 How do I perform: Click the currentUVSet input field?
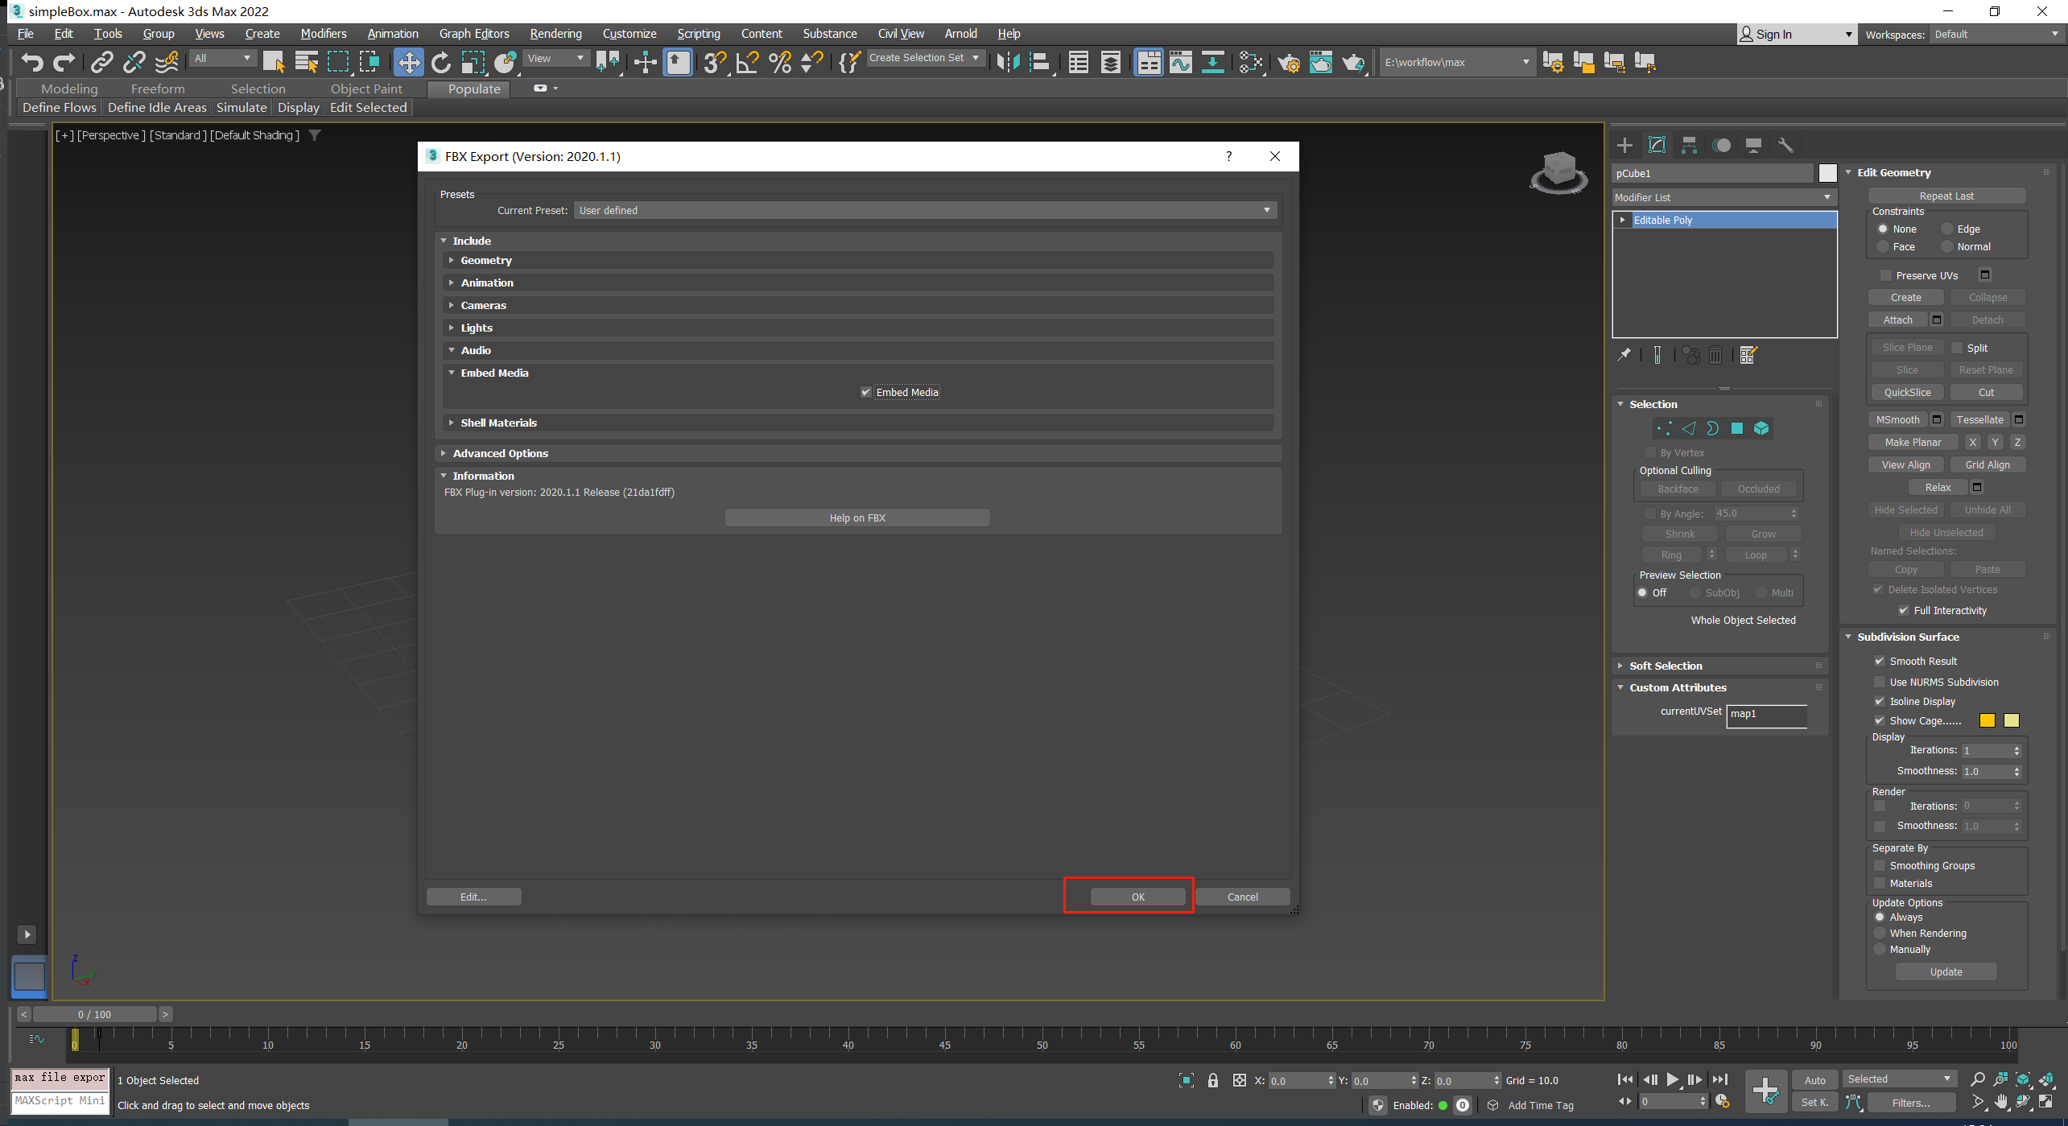1767,711
